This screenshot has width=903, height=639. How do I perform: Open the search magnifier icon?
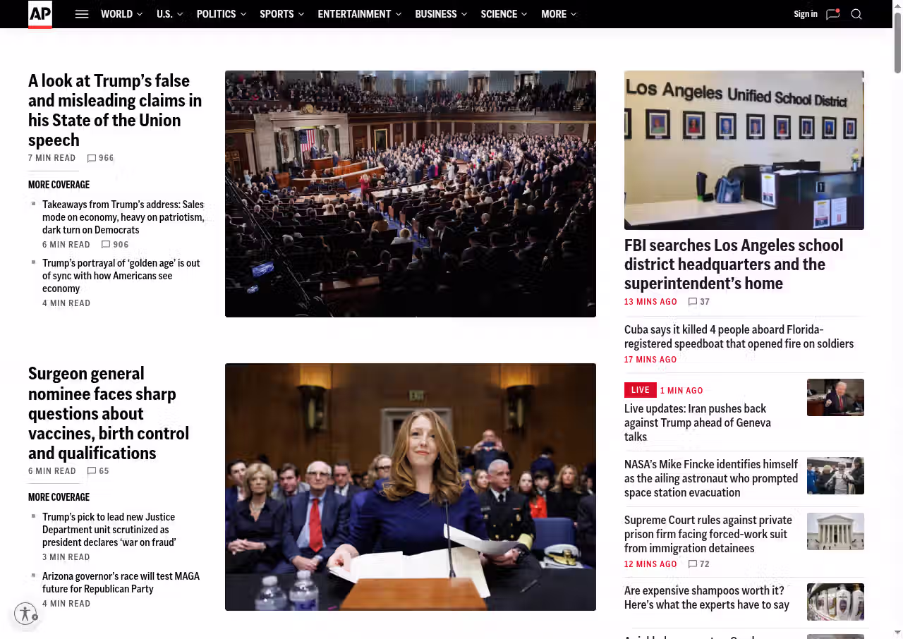click(x=856, y=14)
